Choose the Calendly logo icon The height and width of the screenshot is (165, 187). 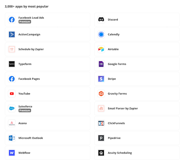pos(101,35)
